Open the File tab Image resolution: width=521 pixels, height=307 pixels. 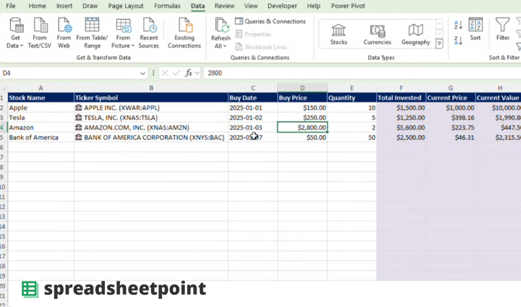[11, 6]
